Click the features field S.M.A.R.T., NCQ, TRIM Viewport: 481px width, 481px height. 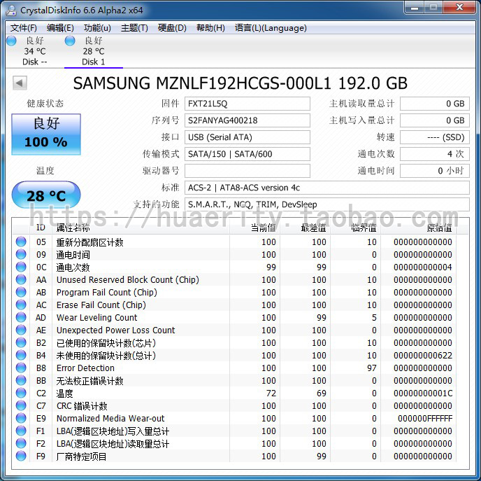[327, 204]
